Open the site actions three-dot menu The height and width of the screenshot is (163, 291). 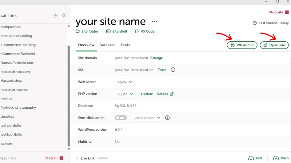coord(154,21)
